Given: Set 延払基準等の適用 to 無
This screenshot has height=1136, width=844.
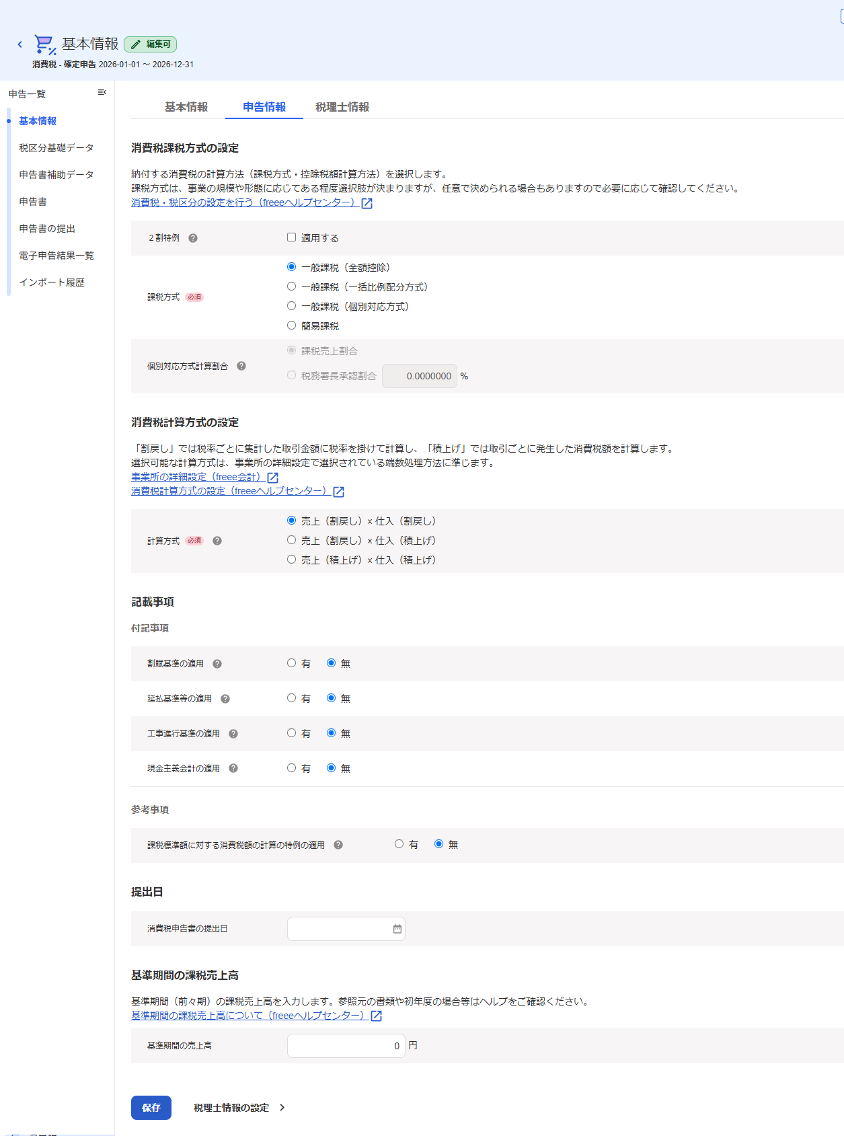Looking at the screenshot, I should [x=332, y=698].
